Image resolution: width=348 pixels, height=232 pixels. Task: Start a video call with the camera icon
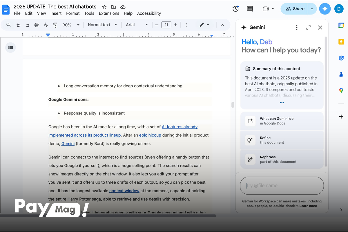(266, 9)
